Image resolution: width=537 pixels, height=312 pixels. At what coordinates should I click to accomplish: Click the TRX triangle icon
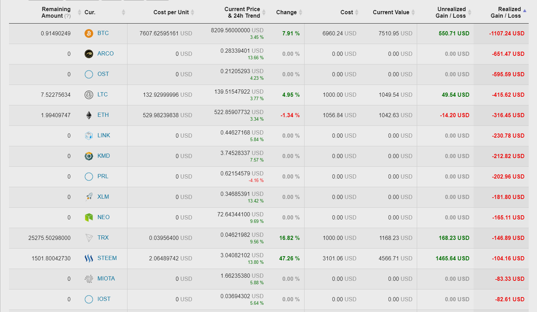pos(89,238)
